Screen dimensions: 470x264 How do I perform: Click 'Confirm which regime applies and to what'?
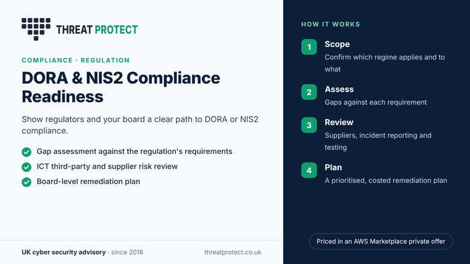(385, 63)
